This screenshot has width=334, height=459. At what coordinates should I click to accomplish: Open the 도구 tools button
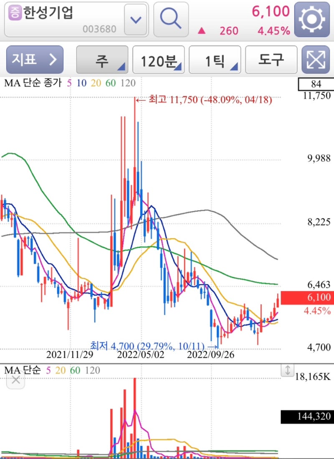click(x=271, y=60)
